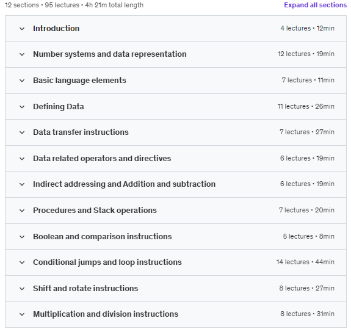
Task: Select Multiplication and division instructions title
Action: click(x=106, y=314)
